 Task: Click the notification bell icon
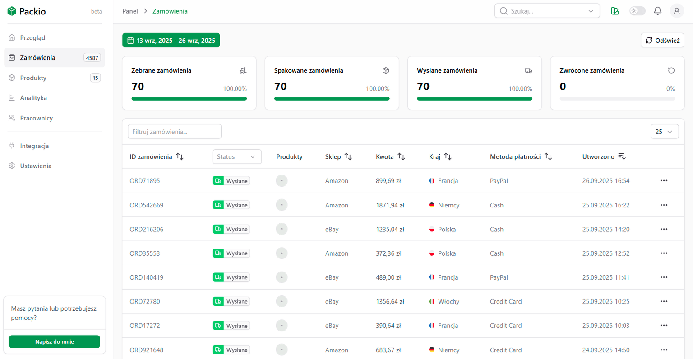(x=657, y=11)
